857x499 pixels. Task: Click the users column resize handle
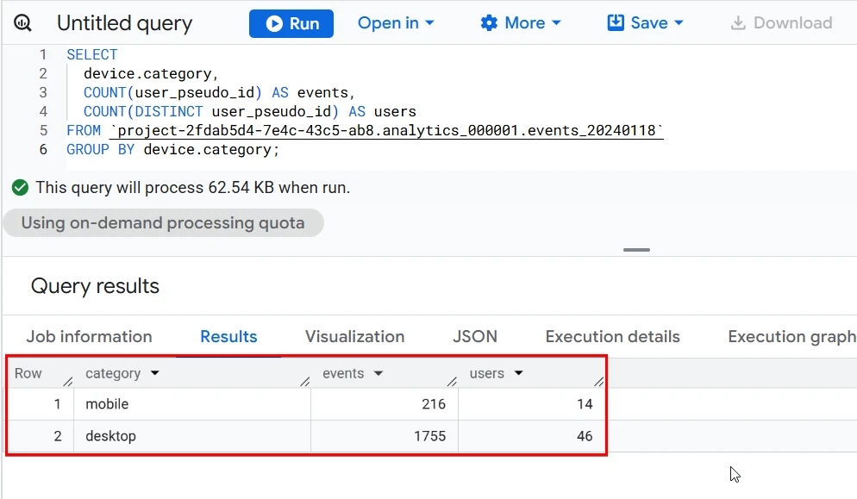pyautogui.click(x=599, y=381)
